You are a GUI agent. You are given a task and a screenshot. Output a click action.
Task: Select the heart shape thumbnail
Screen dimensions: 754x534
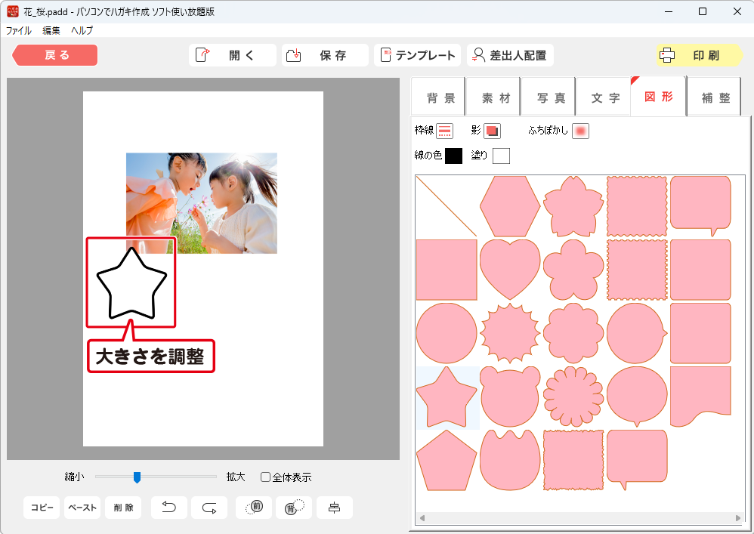tap(510, 269)
